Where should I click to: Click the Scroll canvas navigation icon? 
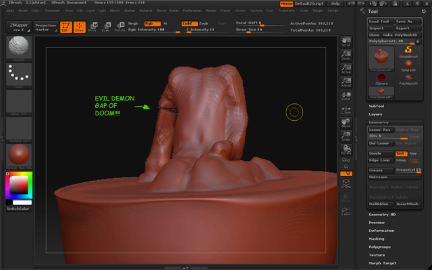[x=346, y=42]
